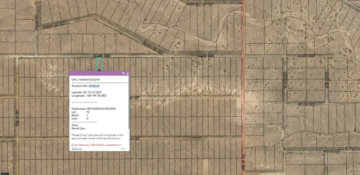Viewport: 360px width, 175px height.
Task: Click the dark widget in bottom-left corner
Action: click(x=4, y=173)
